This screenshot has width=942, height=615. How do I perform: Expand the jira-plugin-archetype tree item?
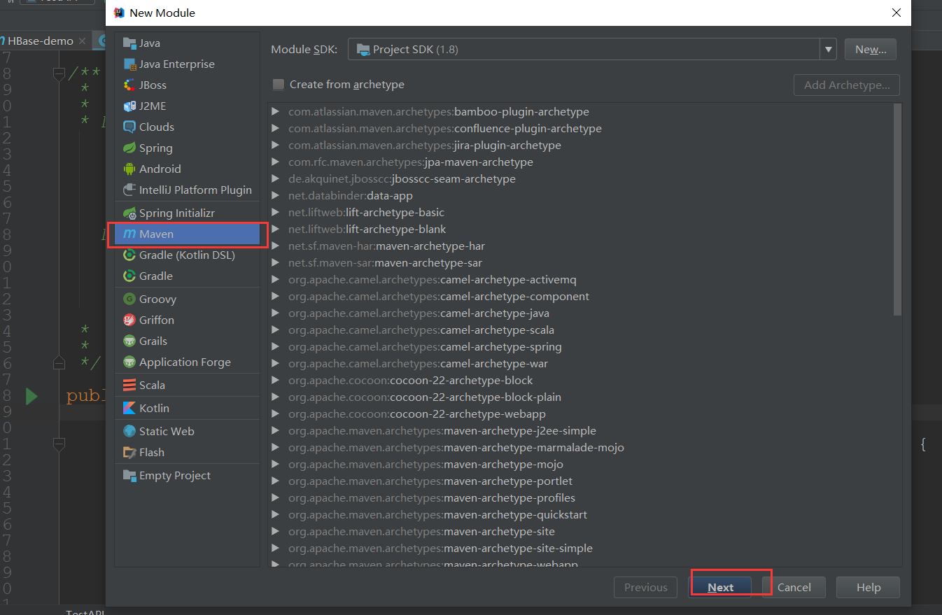[x=275, y=145]
